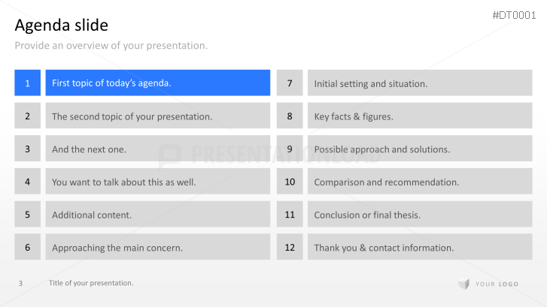The width and height of the screenshot is (547, 307).
Task: Click the number 2 box
Action: 28,116
